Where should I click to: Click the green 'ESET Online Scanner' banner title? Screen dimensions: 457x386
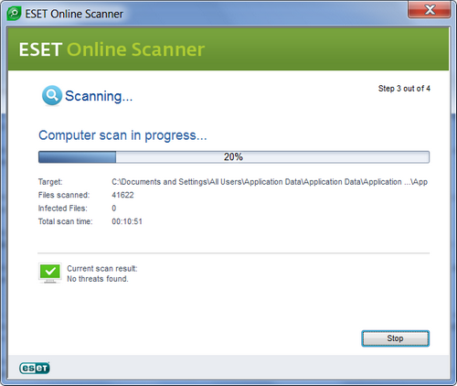(x=112, y=49)
